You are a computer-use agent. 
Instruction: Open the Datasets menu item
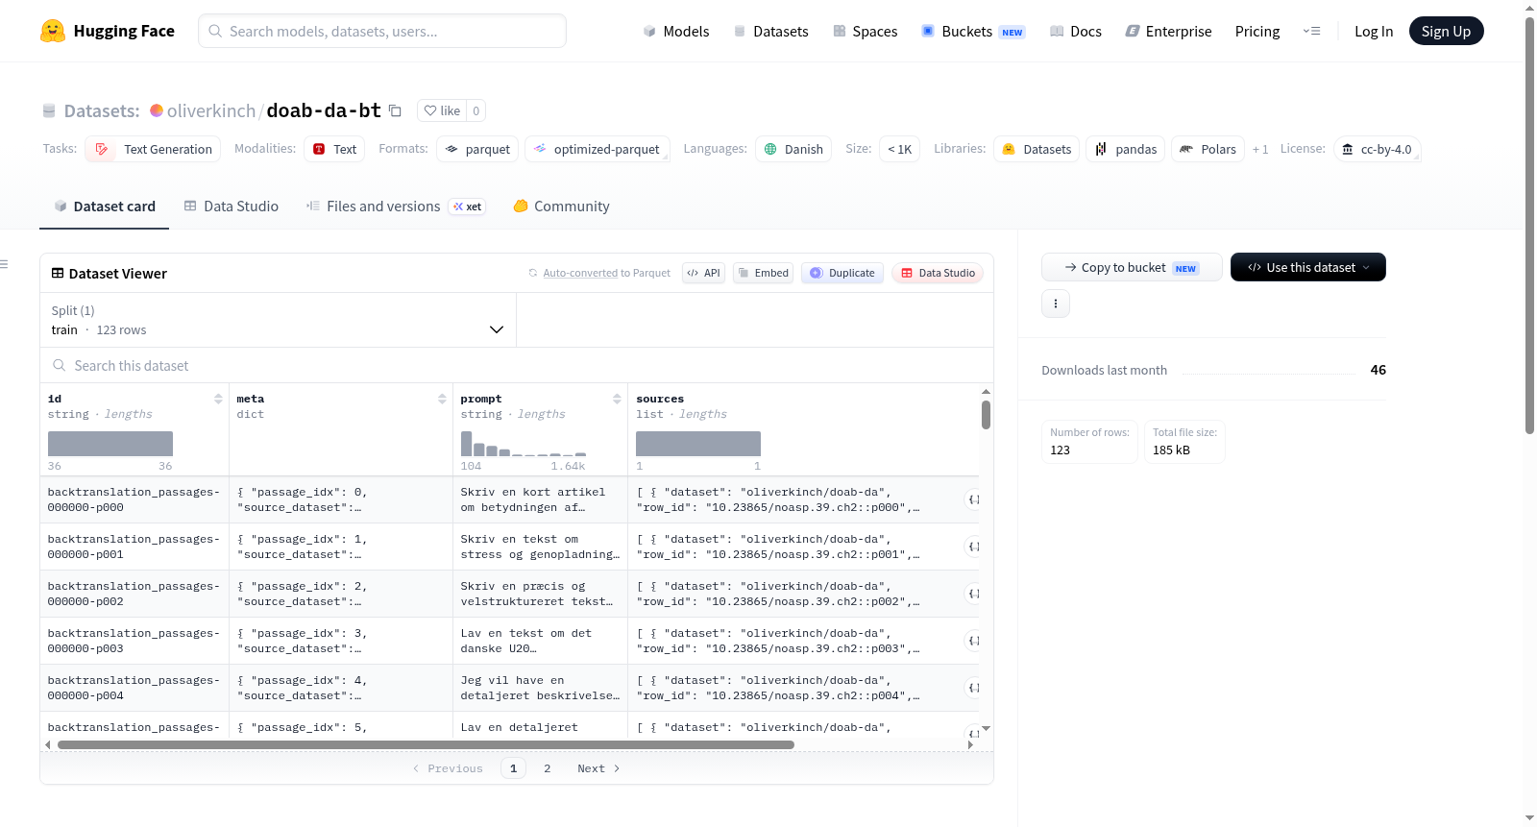point(770,31)
